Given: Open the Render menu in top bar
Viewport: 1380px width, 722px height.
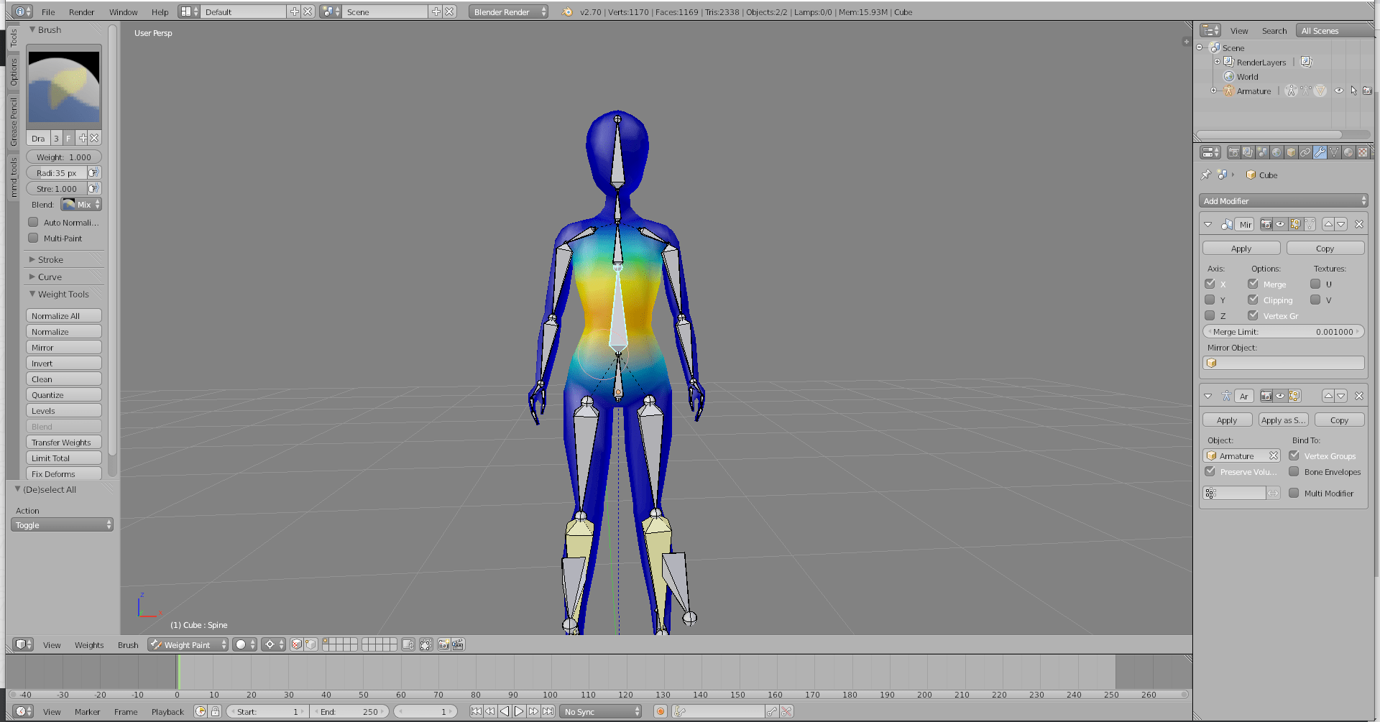Looking at the screenshot, I should point(81,11).
